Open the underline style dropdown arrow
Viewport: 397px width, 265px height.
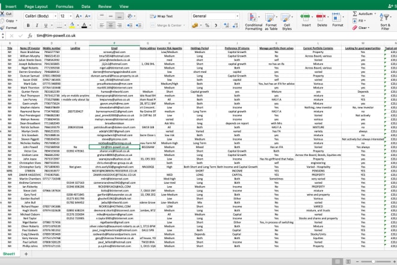52,25
